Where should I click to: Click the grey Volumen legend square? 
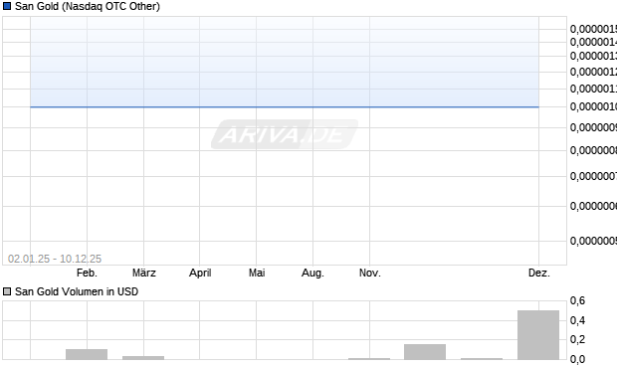pos(7,291)
